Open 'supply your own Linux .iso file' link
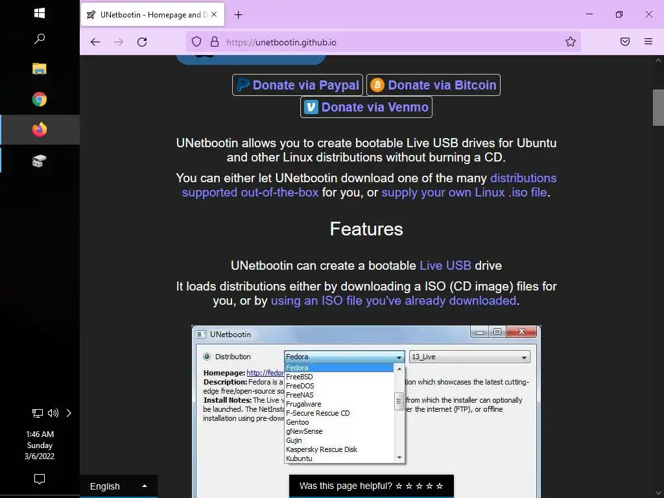The image size is (664, 498). click(x=464, y=192)
